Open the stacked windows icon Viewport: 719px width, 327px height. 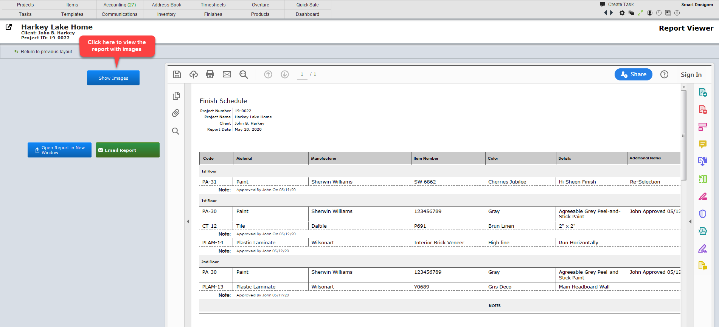[631, 13]
